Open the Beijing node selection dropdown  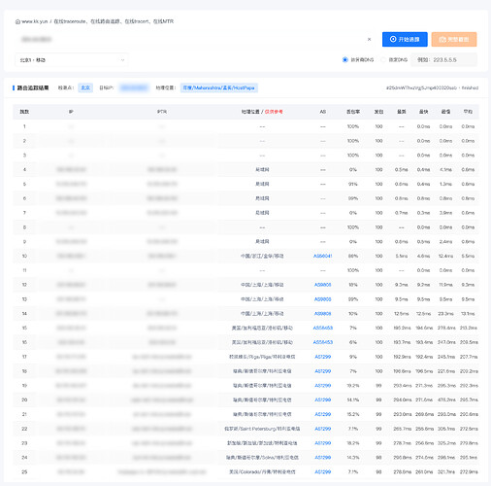[x=72, y=60]
